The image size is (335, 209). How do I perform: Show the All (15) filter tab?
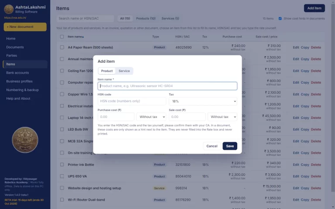[125, 19]
